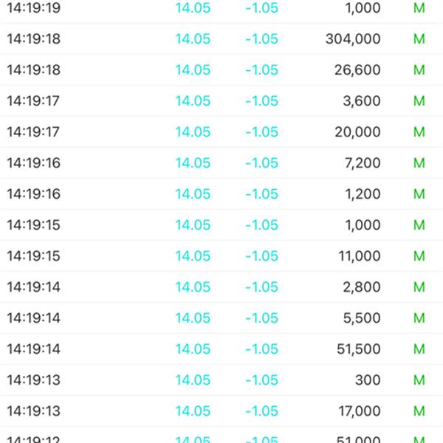Select the trade row with volume 304,000
This screenshot has height=443, width=443.
click(221, 39)
